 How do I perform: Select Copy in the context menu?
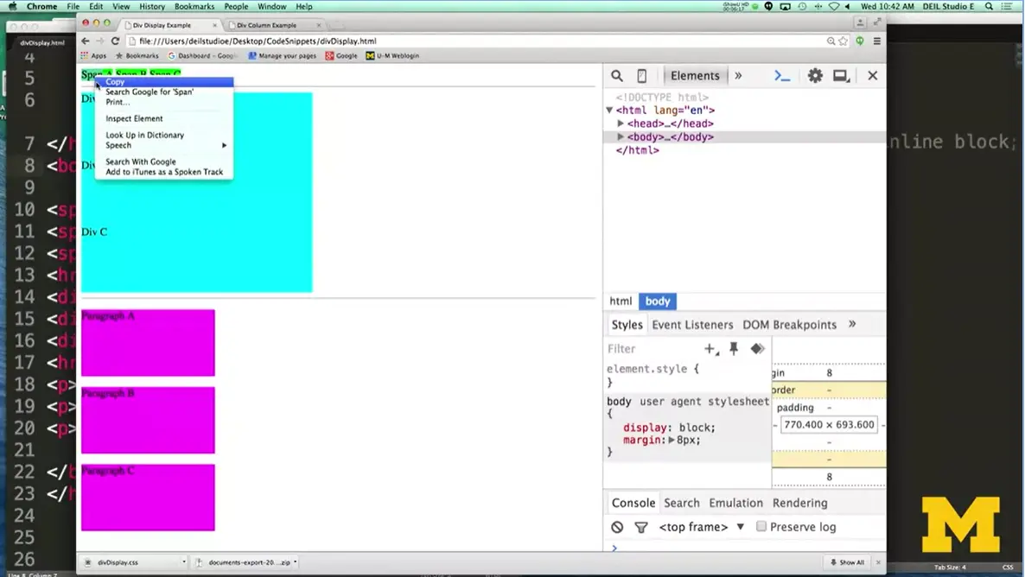(x=116, y=82)
